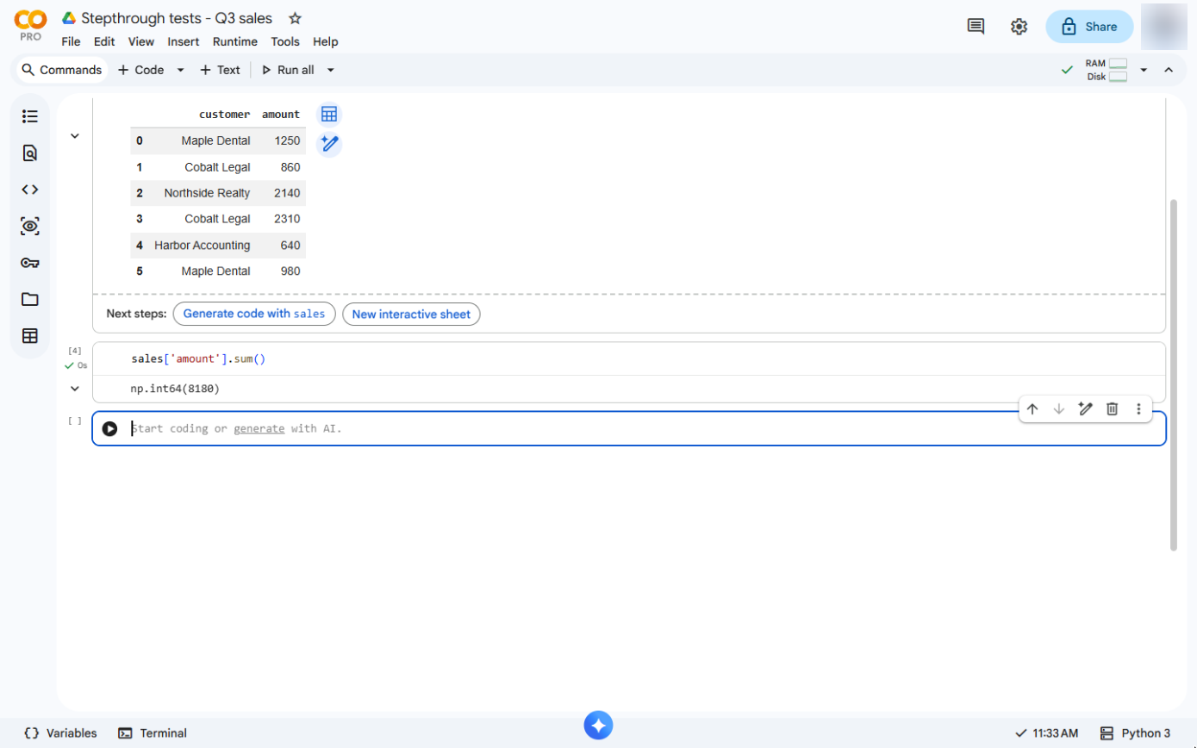Open the Insert menu

(x=184, y=41)
